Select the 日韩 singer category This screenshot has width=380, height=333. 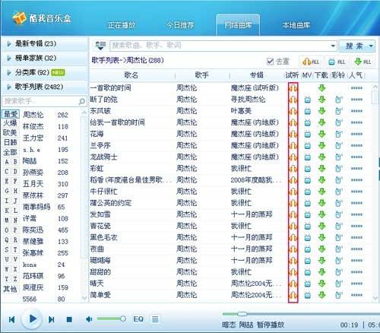10,142
